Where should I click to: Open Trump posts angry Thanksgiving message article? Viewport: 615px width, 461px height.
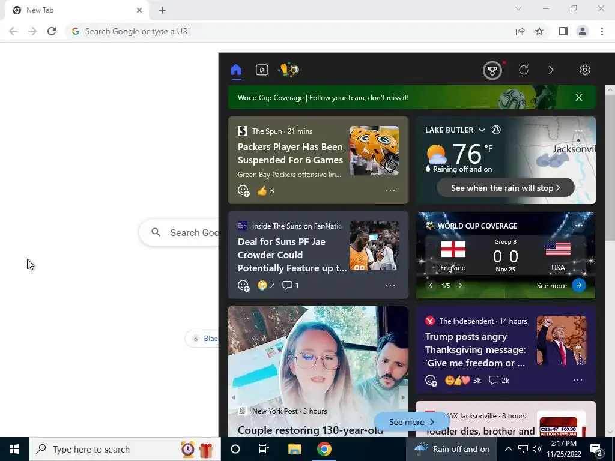point(475,350)
